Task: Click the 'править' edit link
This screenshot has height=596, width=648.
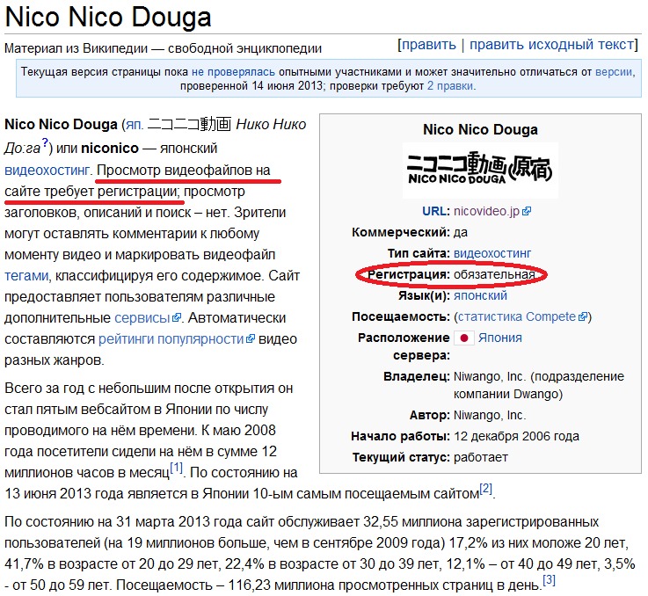Action: pyautogui.click(x=428, y=44)
